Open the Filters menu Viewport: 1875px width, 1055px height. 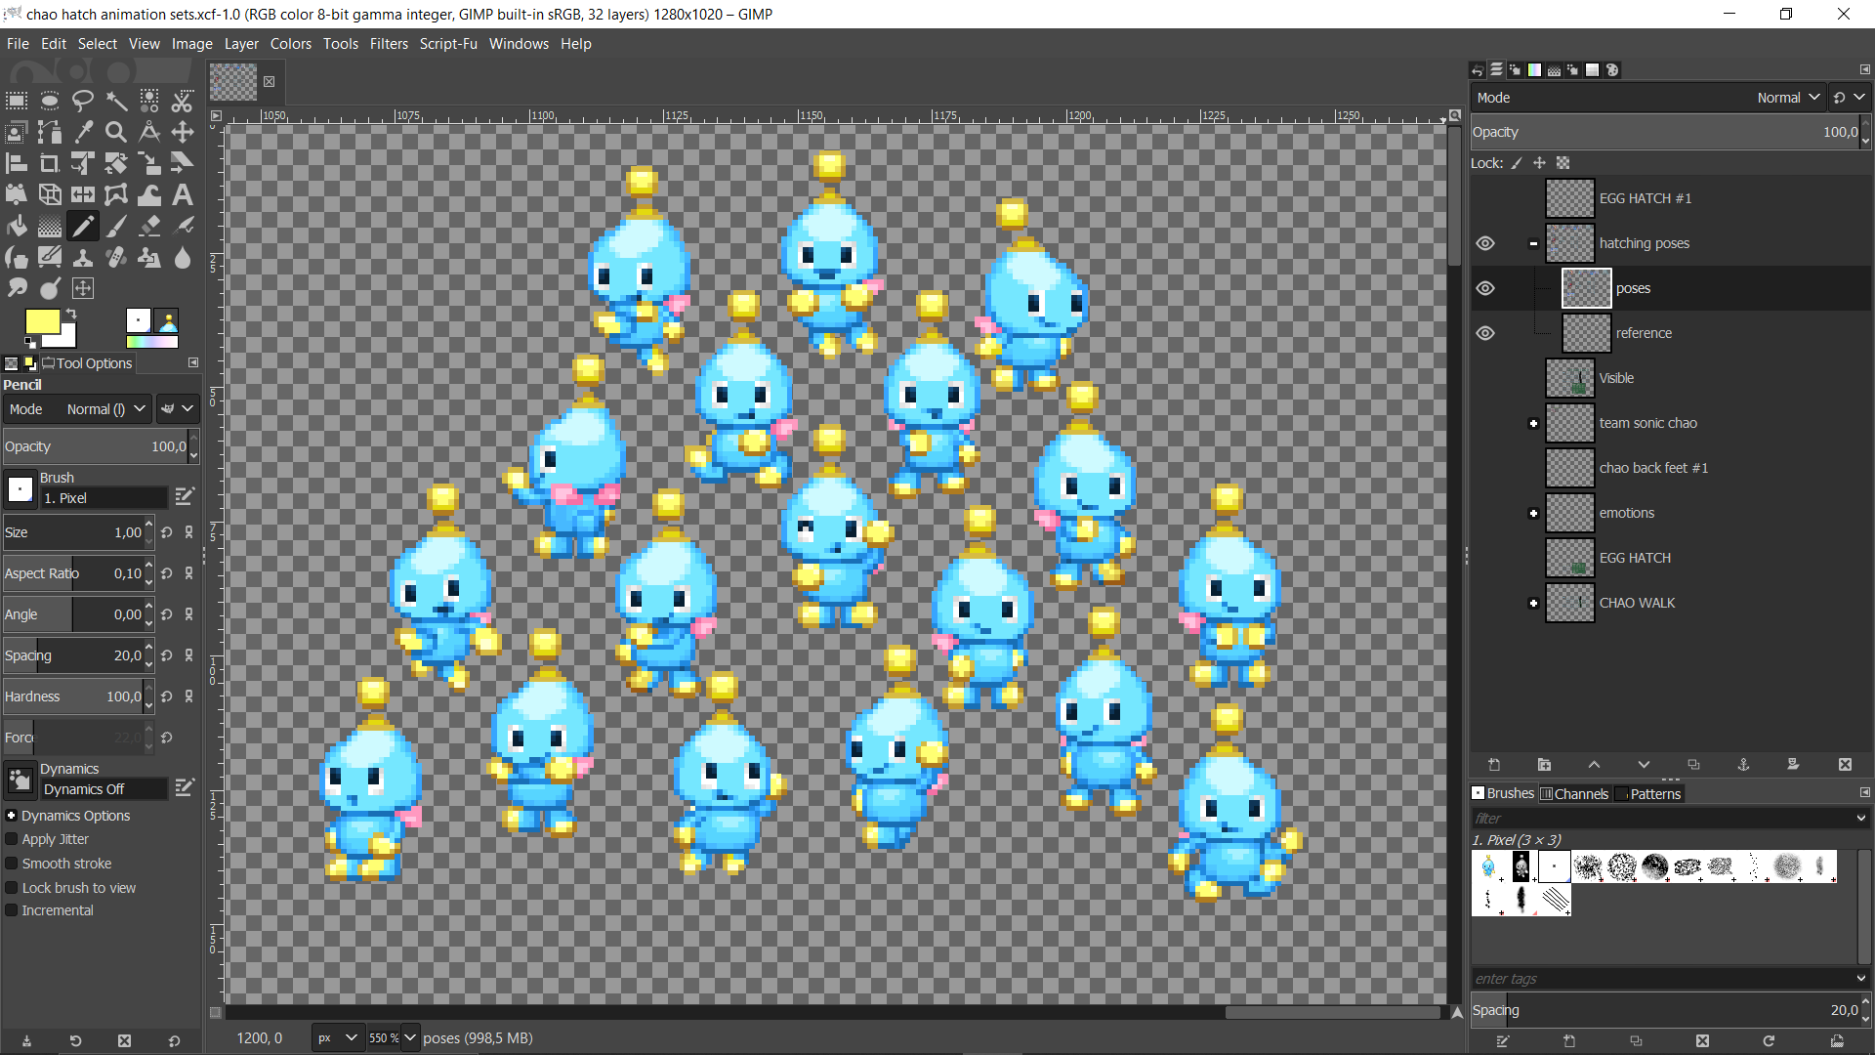389,44
